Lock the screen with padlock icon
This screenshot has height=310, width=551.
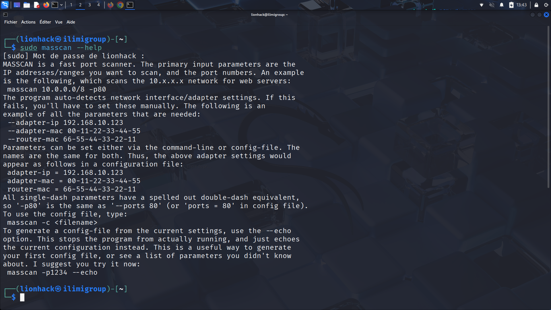point(536,5)
